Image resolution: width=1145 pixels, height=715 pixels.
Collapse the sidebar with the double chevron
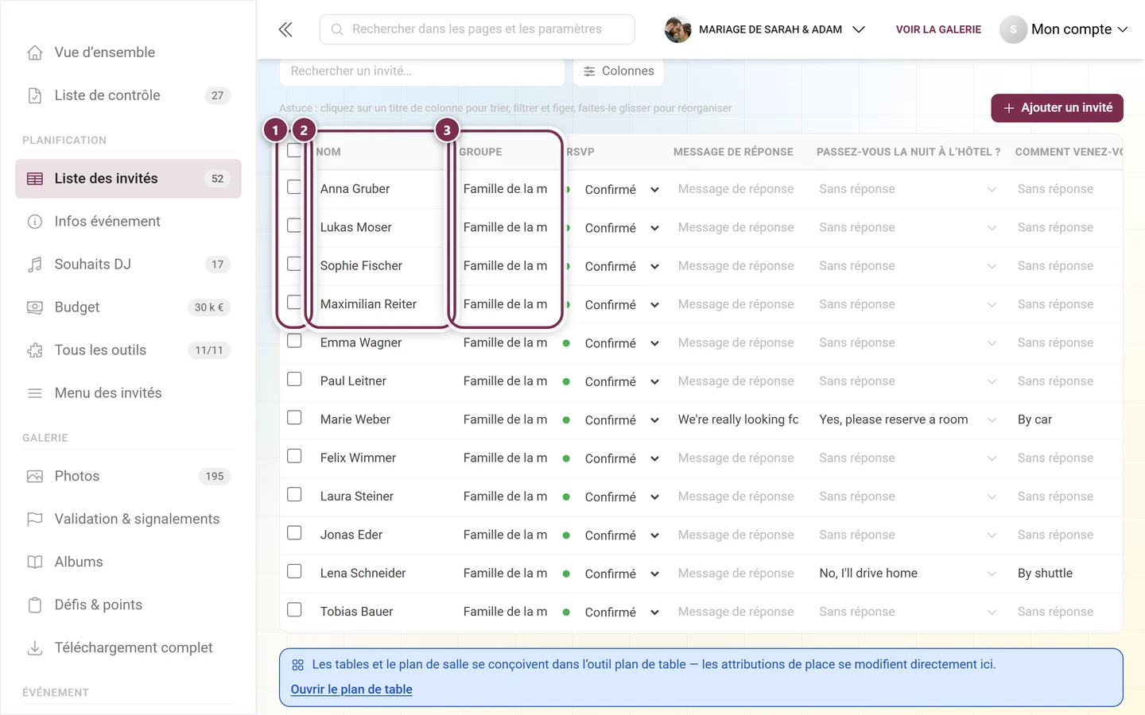pos(286,29)
